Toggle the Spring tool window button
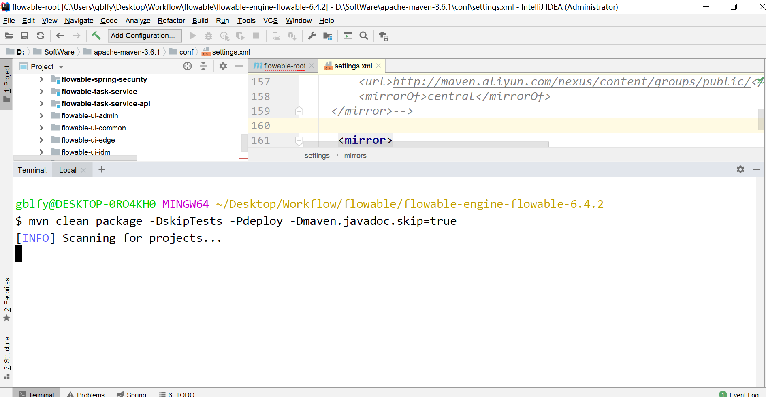 pyautogui.click(x=131, y=394)
